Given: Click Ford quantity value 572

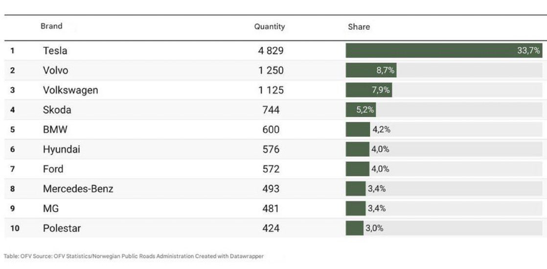Looking at the screenshot, I should (271, 169).
